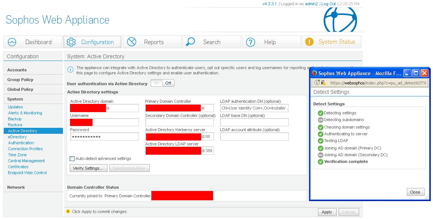Click the Active Directory domain field
Screen dimensions: 433x219
click(x=105, y=108)
